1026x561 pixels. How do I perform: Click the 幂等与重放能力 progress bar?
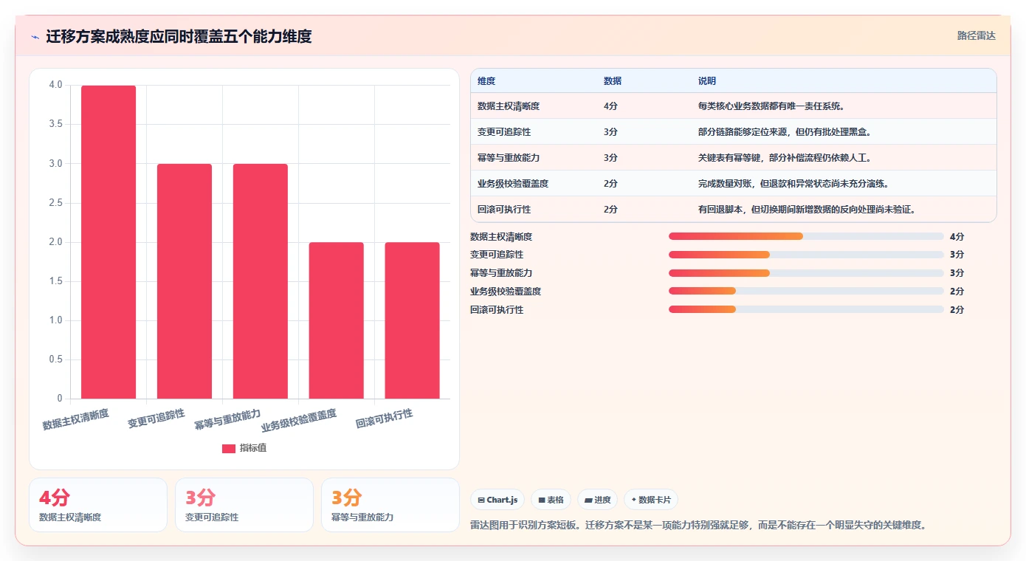point(806,273)
